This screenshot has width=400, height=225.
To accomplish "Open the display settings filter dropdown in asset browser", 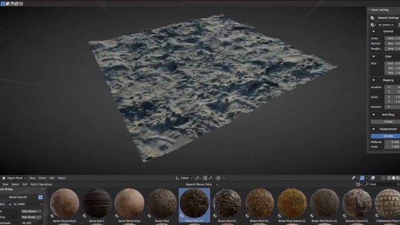I will pyautogui.click(x=358, y=184).
